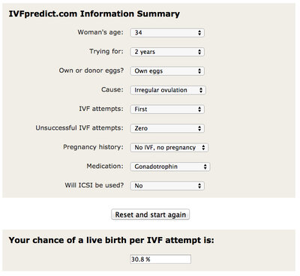
Task: Open the Medication dropdown showing Gonadotrophin
Action: coord(170,166)
